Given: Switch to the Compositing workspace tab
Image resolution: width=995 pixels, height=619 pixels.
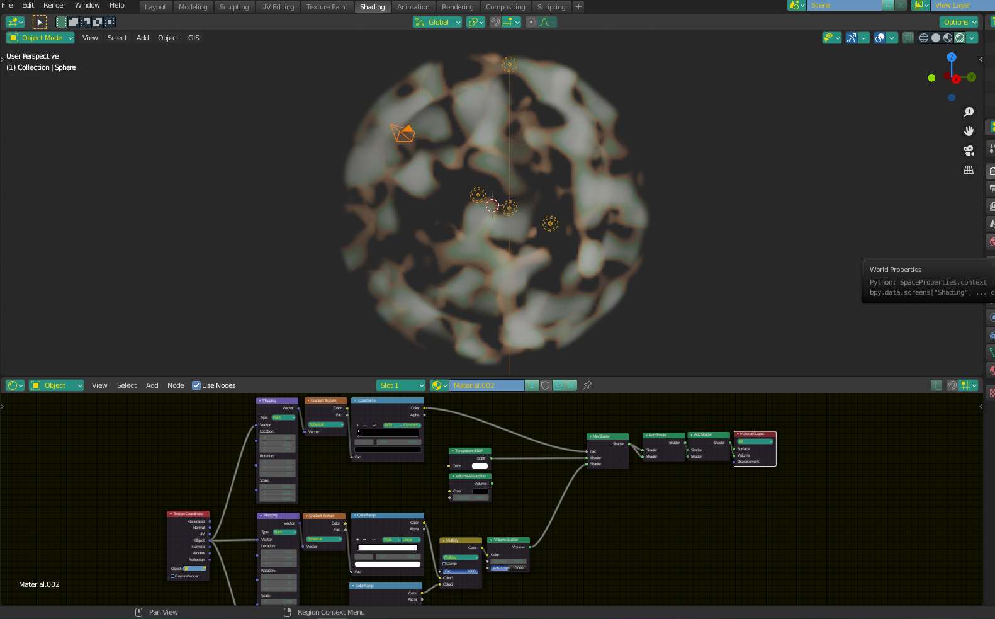Looking at the screenshot, I should [505, 7].
